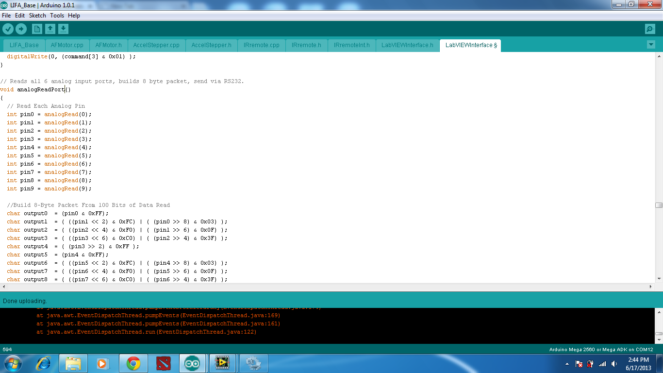Click the 'Arduino Mega 2560 or Mega ADK on COM12' status
Screen dimensions: 663x373
pyautogui.click(x=601, y=350)
